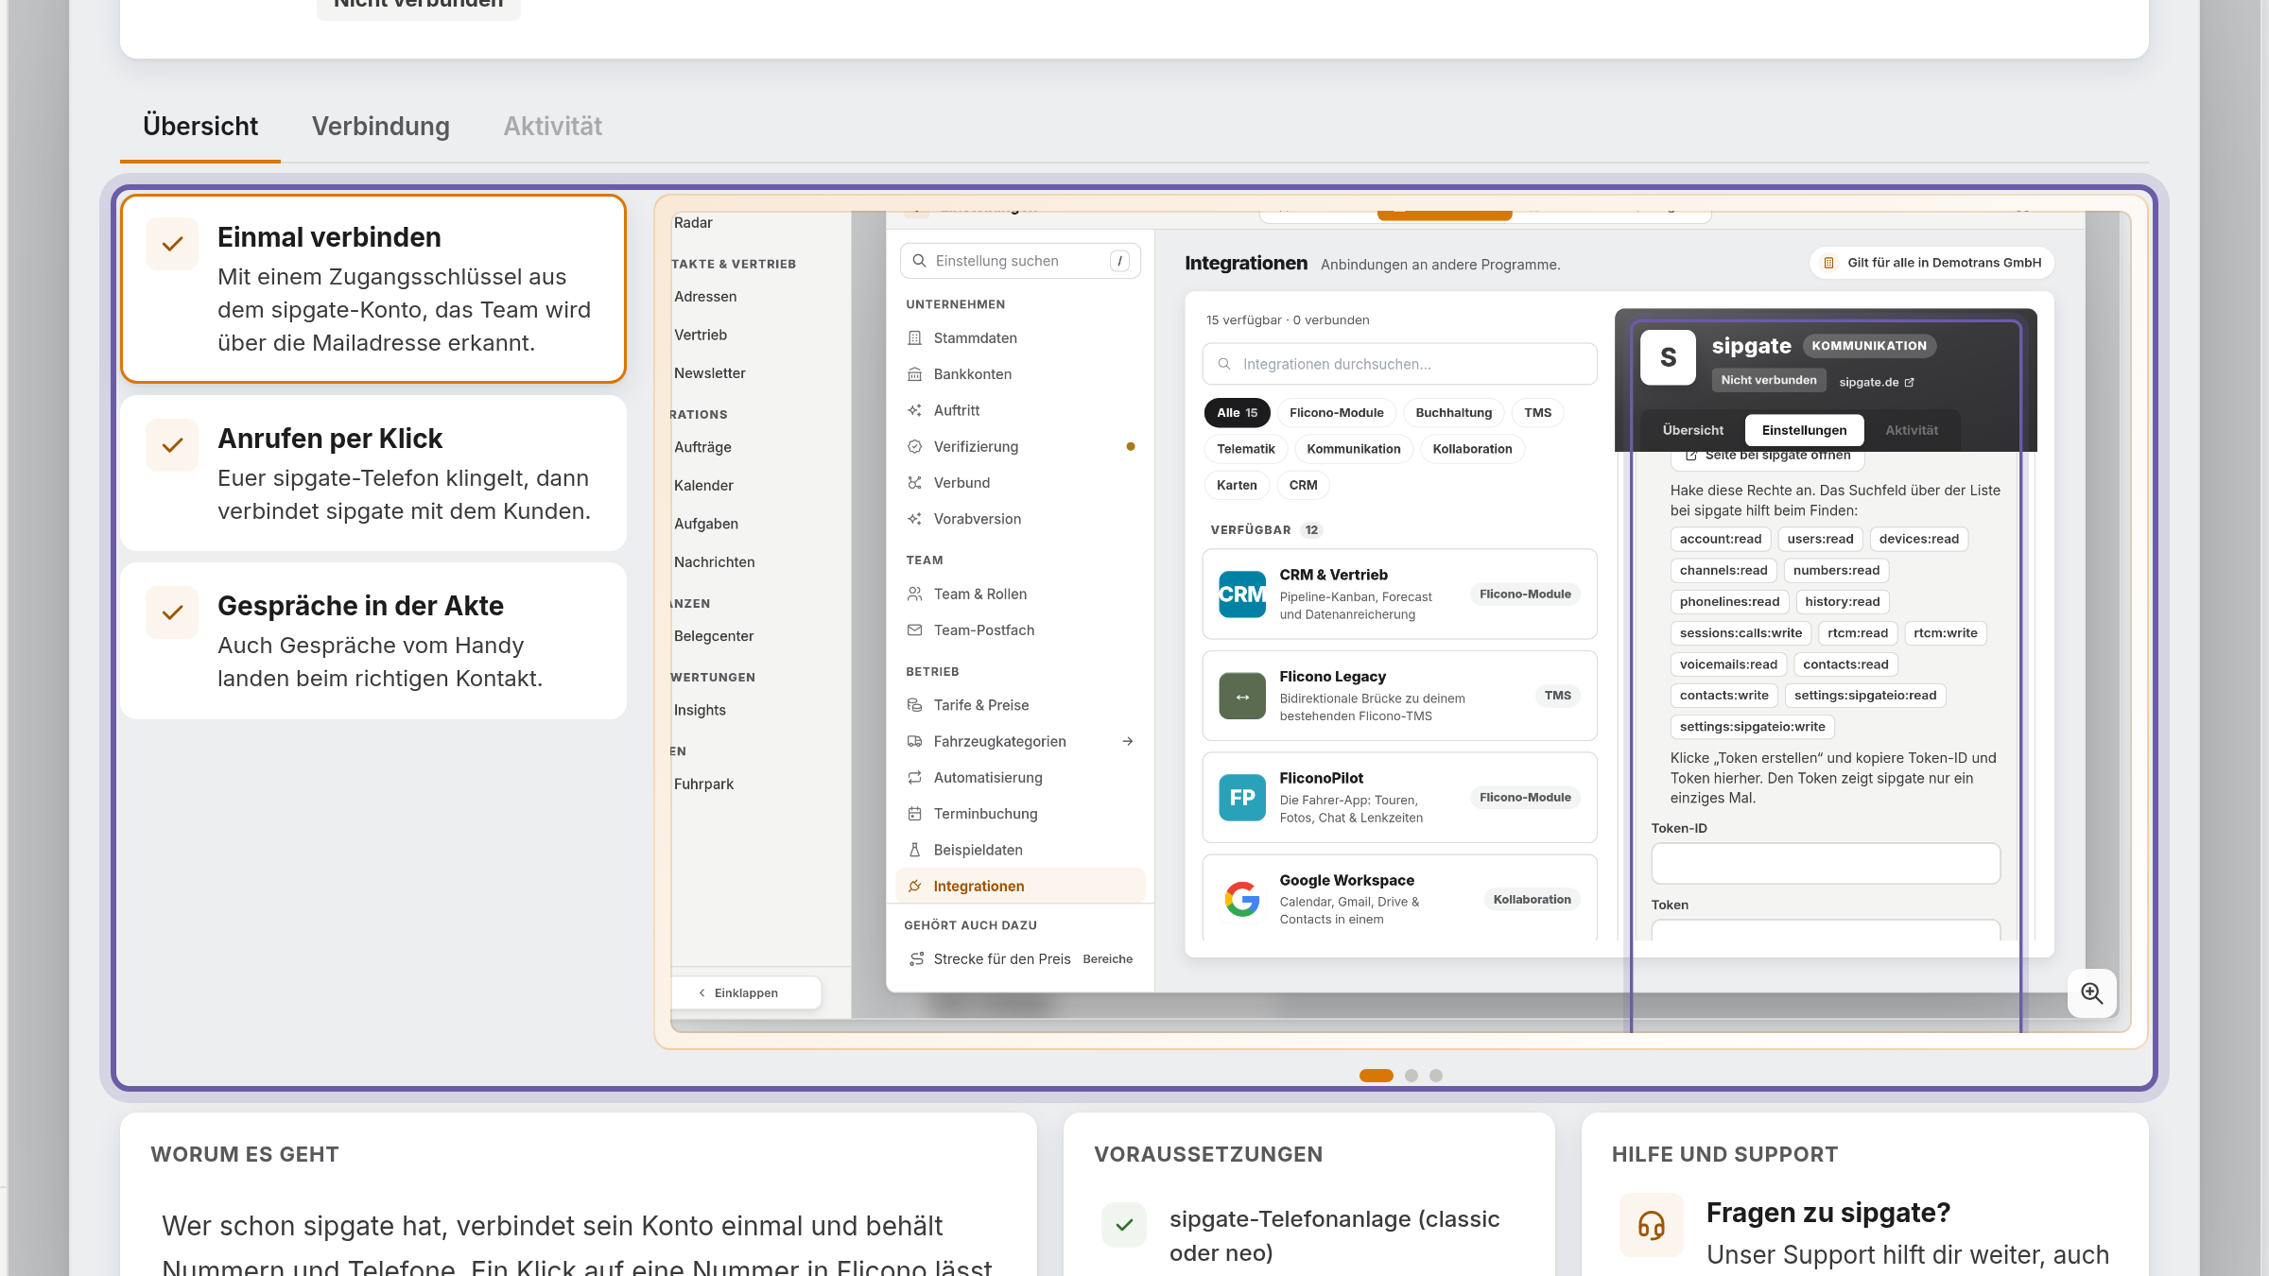Click the Einstellung suchen search field
Viewport: 2269px width, 1276px height.
point(1020,261)
